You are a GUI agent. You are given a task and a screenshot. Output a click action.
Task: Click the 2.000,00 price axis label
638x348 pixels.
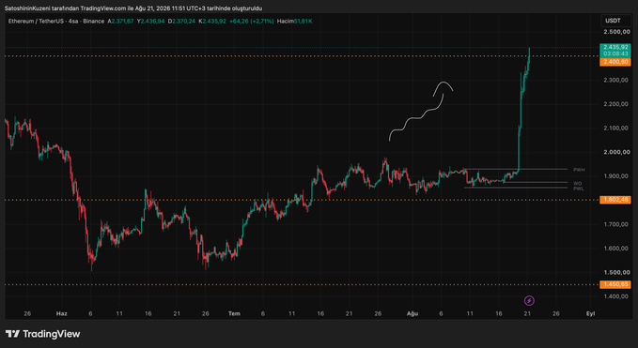pos(616,152)
